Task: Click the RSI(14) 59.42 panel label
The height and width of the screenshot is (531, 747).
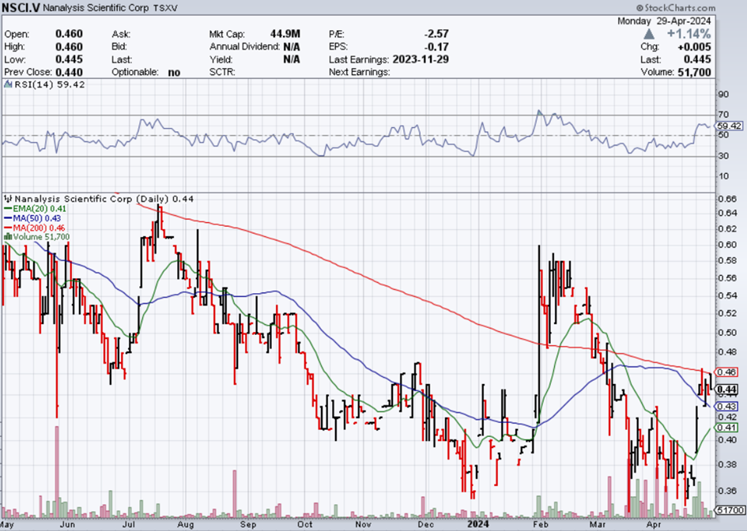Action: 50,85
